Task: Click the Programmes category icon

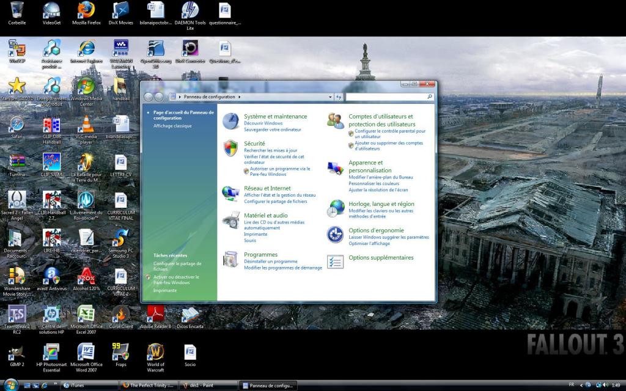Action: click(x=230, y=259)
